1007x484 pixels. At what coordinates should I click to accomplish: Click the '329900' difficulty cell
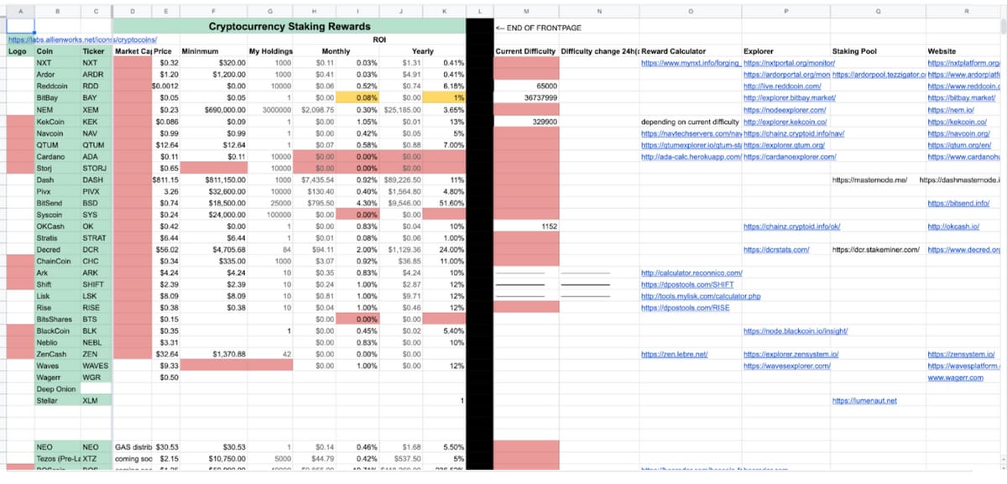[526, 122]
